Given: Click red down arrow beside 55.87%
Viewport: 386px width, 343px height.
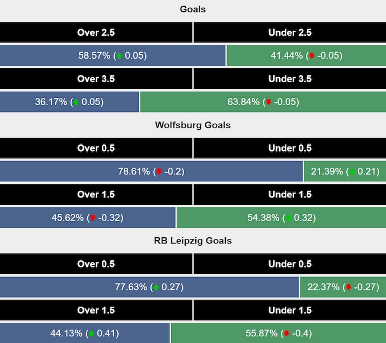Looking at the screenshot, I should click(x=285, y=334).
